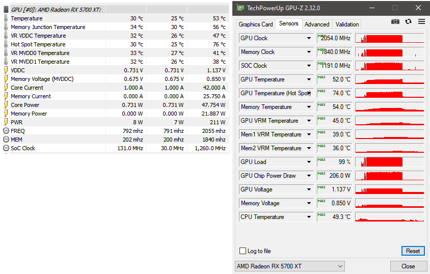This screenshot has width=430, height=274.
Task: Click the lightning icon next to VDDC
Action: coord(6,70)
